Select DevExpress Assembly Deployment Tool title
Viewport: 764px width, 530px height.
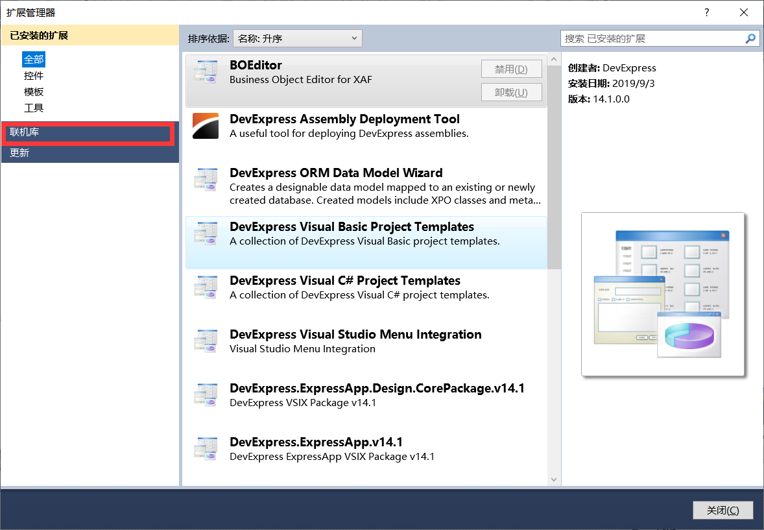[344, 119]
